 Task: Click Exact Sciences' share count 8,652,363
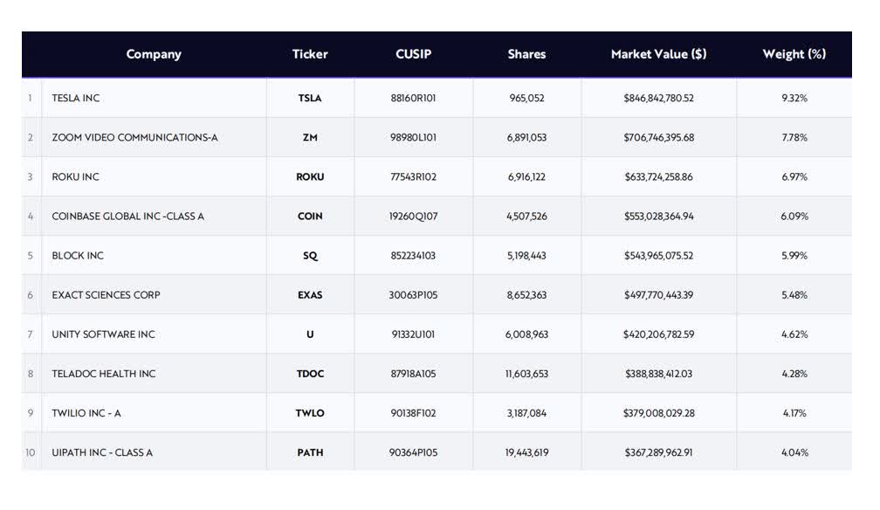(x=526, y=295)
